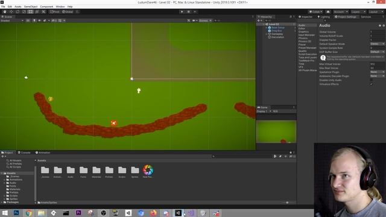Open Photoshop from the taskbar
This screenshot has width=386, height=217.
point(16,213)
